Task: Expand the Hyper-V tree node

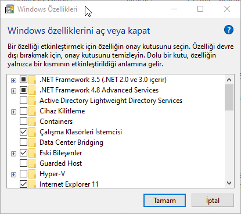Action: point(13,174)
